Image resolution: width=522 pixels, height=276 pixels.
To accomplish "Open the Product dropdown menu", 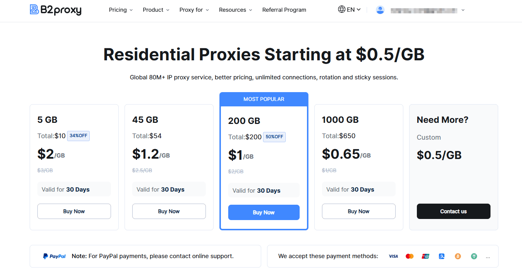I will tap(156, 10).
